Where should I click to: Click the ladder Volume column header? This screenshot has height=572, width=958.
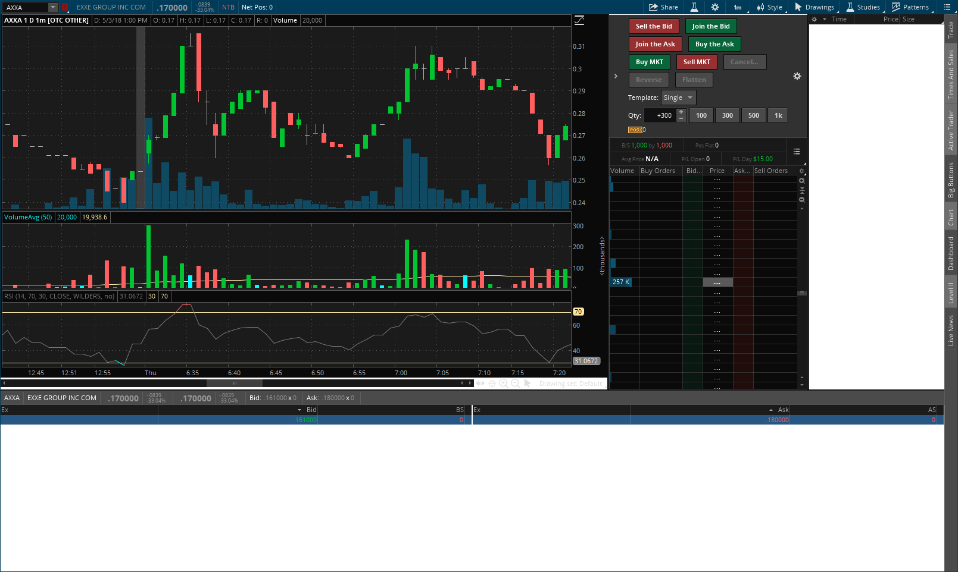point(622,171)
